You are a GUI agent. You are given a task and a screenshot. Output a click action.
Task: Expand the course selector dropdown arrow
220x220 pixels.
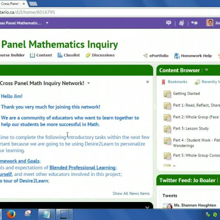coord(47,23)
